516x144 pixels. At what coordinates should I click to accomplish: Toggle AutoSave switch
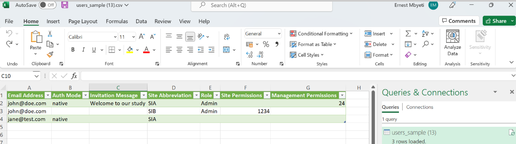coord(47,5)
